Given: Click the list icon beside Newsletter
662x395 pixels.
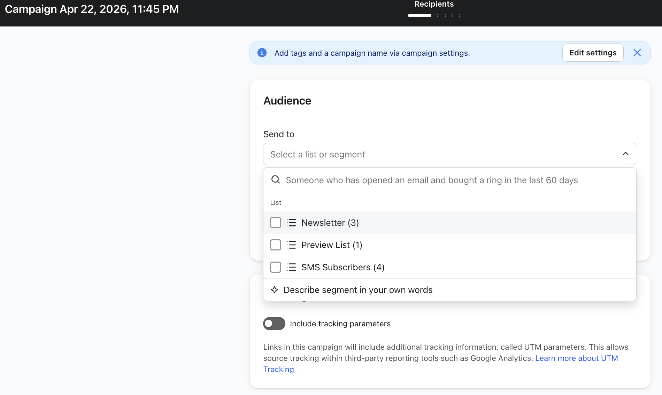Looking at the screenshot, I should click(291, 223).
